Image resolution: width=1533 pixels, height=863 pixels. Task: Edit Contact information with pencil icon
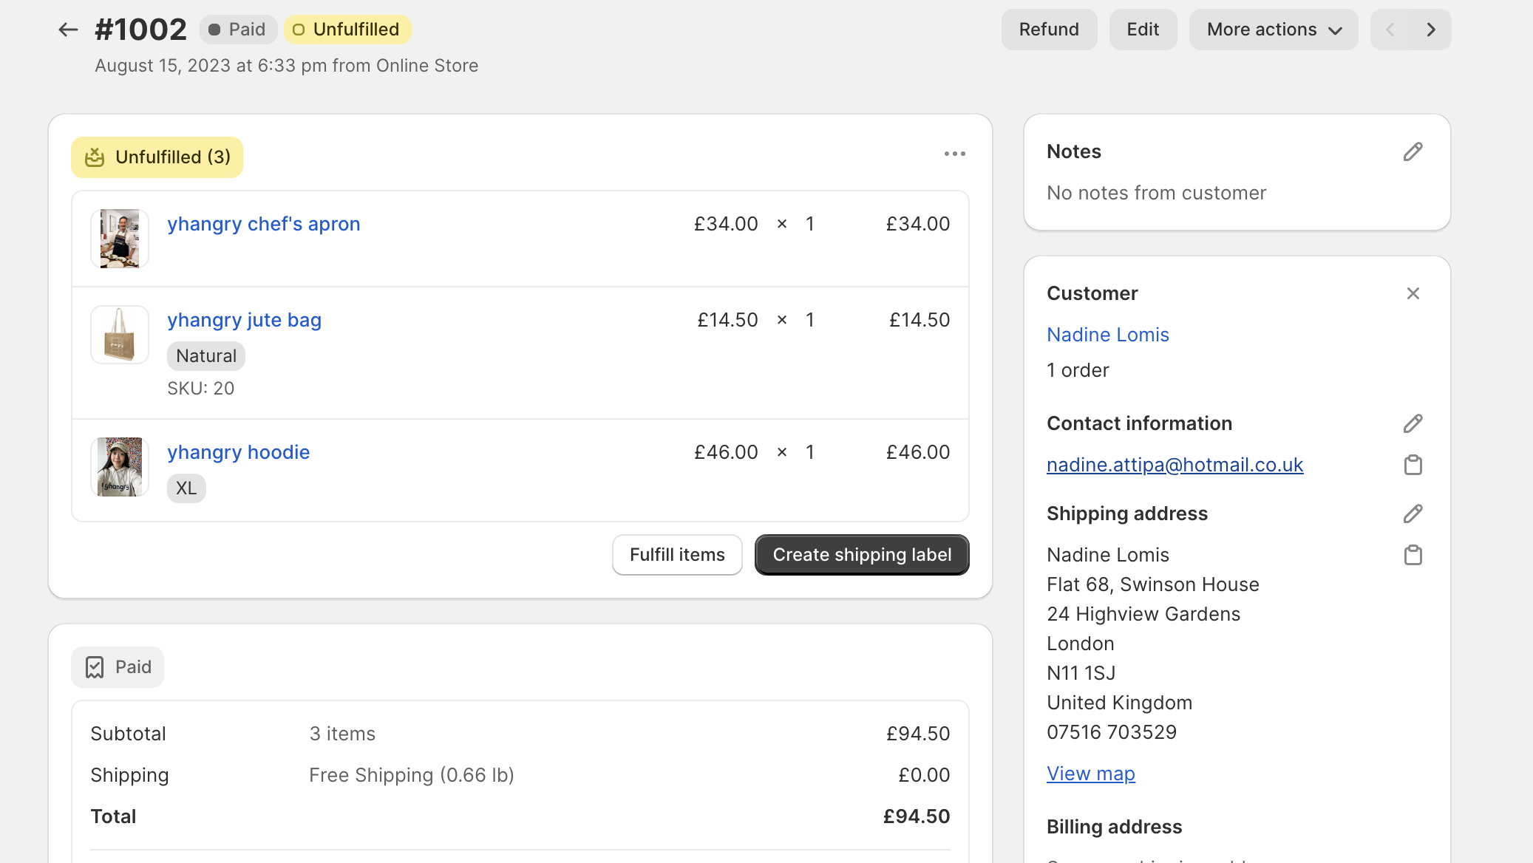tap(1413, 423)
